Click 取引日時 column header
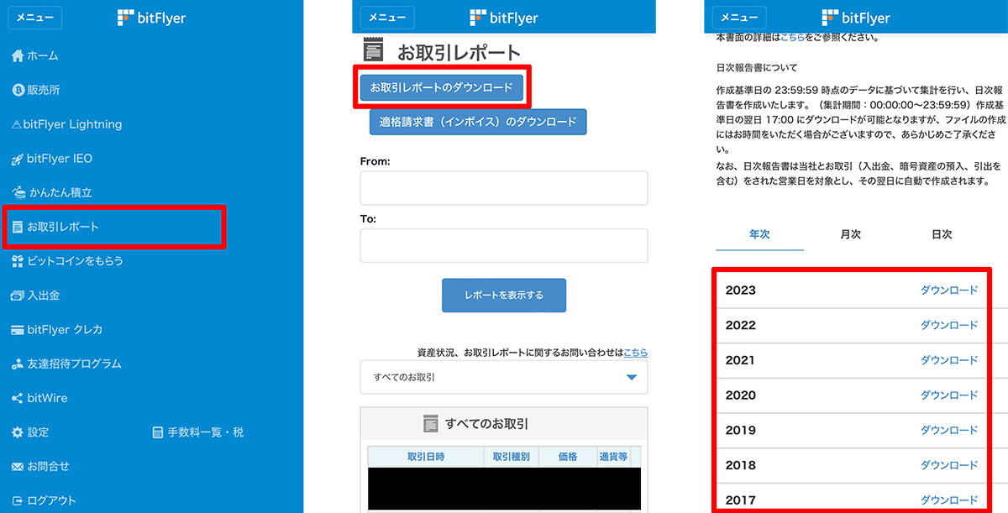 click(x=426, y=457)
